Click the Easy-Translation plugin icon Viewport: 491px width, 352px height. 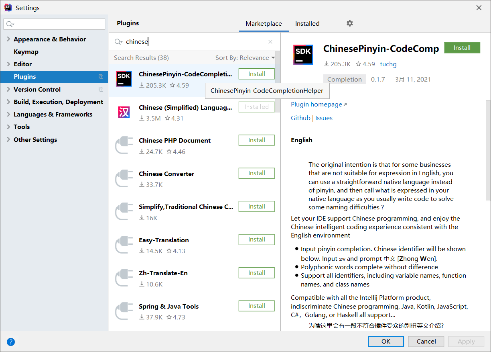[x=124, y=245]
